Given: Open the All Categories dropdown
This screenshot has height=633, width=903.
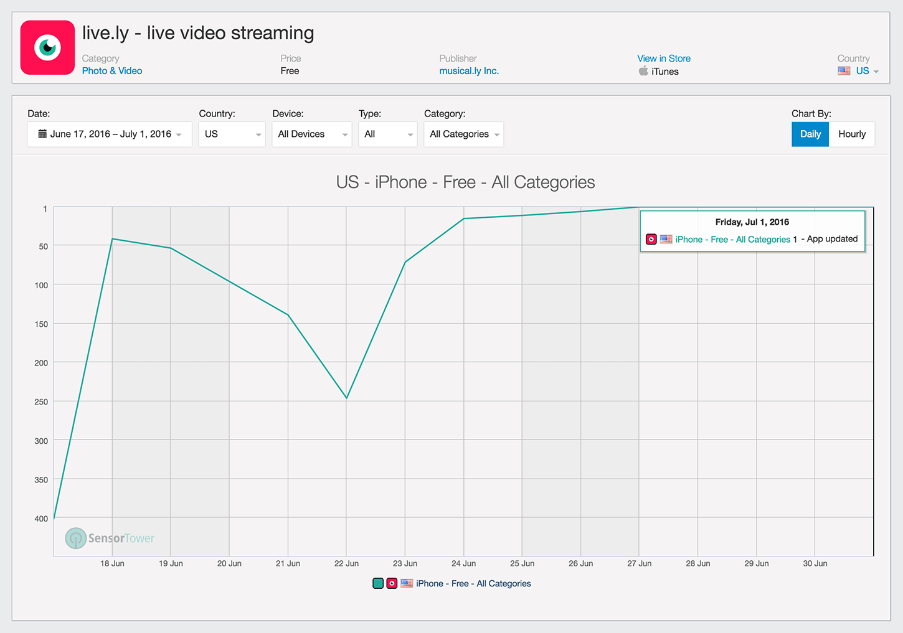Looking at the screenshot, I should (x=464, y=134).
